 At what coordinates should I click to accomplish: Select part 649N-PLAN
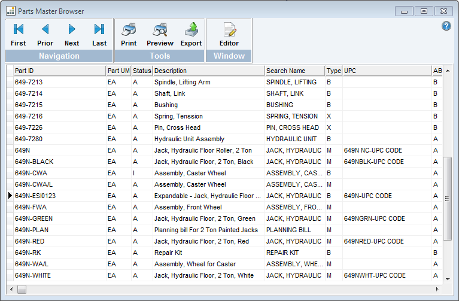[x=32, y=230]
